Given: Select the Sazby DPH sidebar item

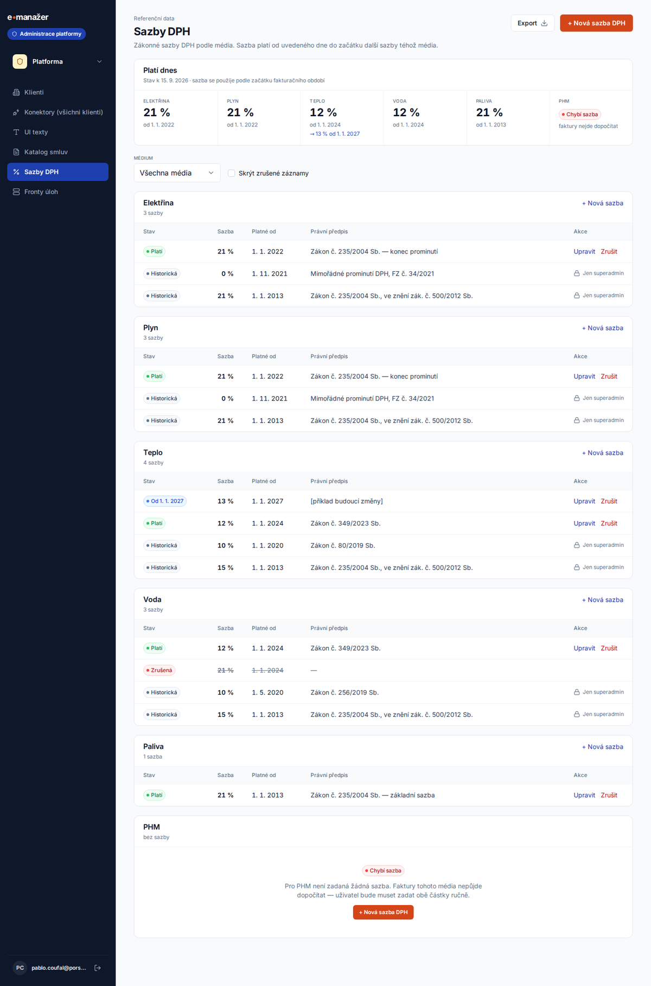Looking at the screenshot, I should pyautogui.click(x=58, y=172).
